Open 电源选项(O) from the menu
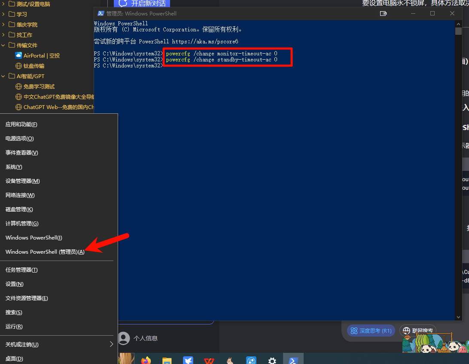Screen dimensions: 469x364 coord(58,138)
